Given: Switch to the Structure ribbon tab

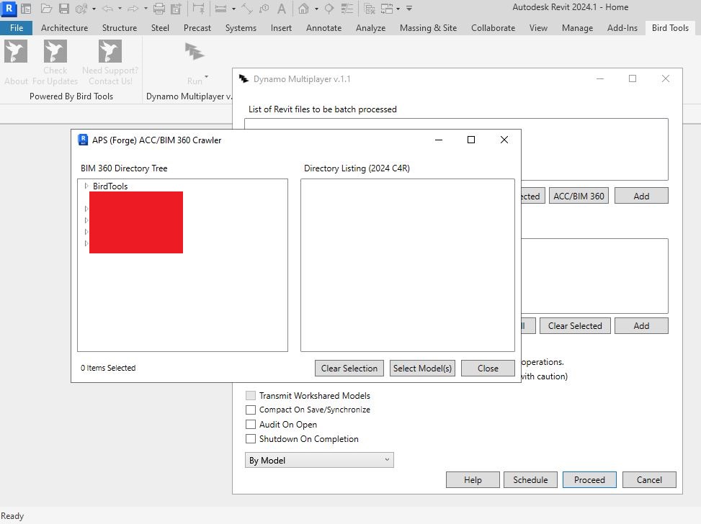Looking at the screenshot, I should click(120, 27).
